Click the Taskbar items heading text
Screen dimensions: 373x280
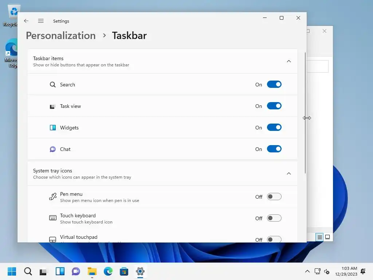[x=48, y=58]
